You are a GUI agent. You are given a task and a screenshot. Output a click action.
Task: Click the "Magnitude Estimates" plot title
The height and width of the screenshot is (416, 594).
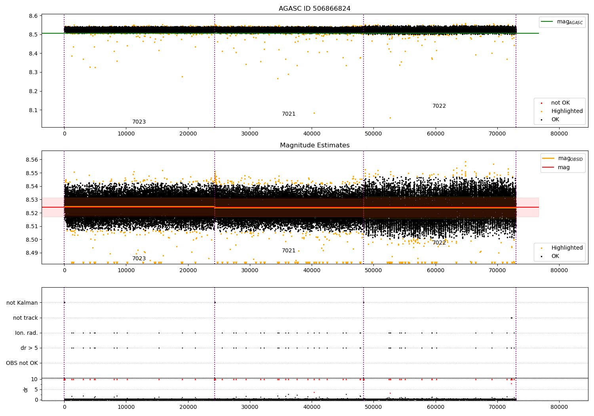click(314, 145)
